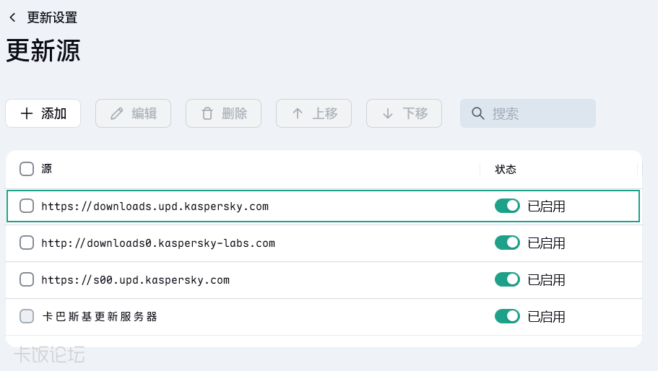Image resolution: width=658 pixels, height=371 pixels.
Task: Turn off the downloads0.kaspersky-labs.com toggle
Action: click(507, 243)
